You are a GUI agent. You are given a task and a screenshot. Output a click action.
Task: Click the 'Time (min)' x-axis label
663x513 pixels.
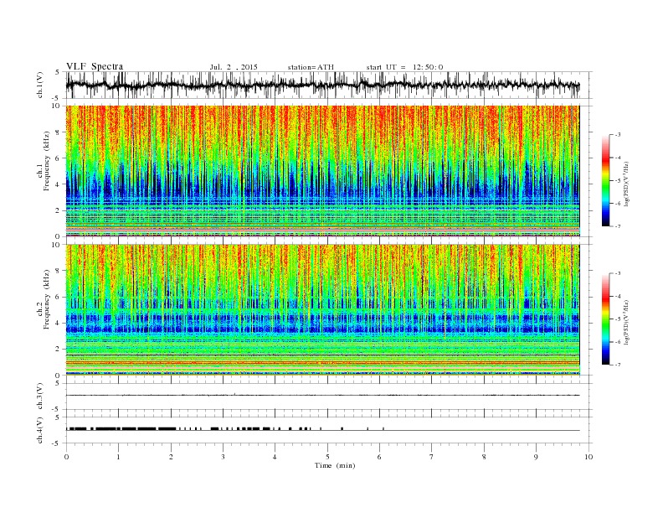335,465
